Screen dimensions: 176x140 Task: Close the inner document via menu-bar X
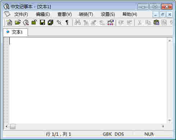[x=170, y=15]
